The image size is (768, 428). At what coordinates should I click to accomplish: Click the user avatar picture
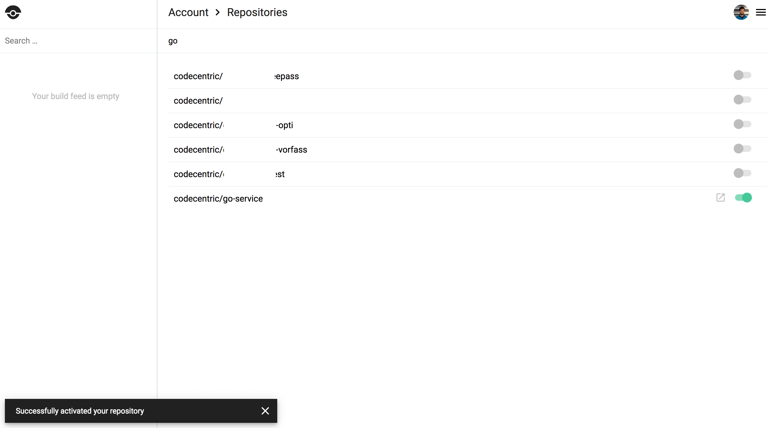(x=741, y=13)
